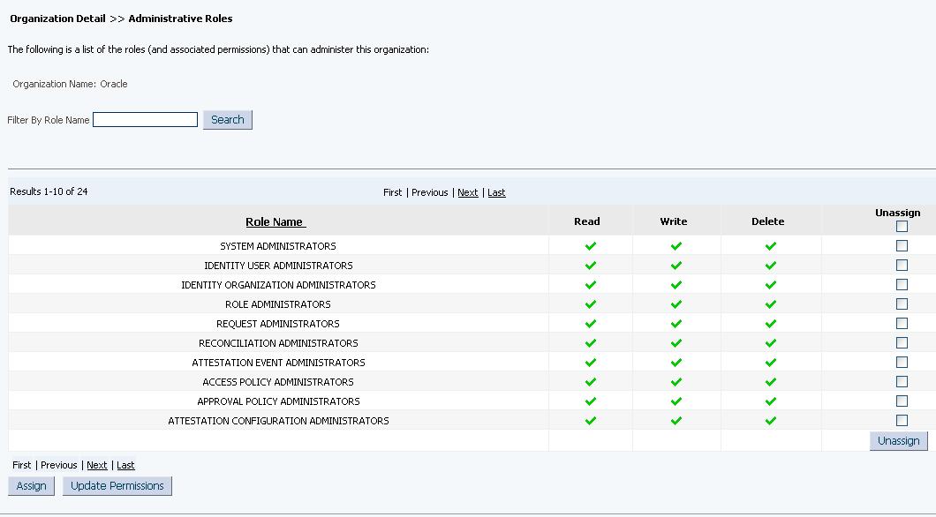Image resolution: width=936 pixels, height=517 pixels.
Task: Select the SYSTEM ADMINISTRATORS role name text
Action: click(x=278, y=246)
